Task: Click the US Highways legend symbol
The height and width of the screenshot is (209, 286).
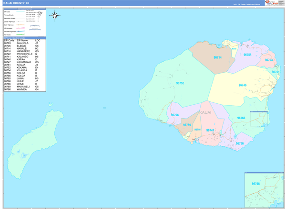Action: pos(20,29)
